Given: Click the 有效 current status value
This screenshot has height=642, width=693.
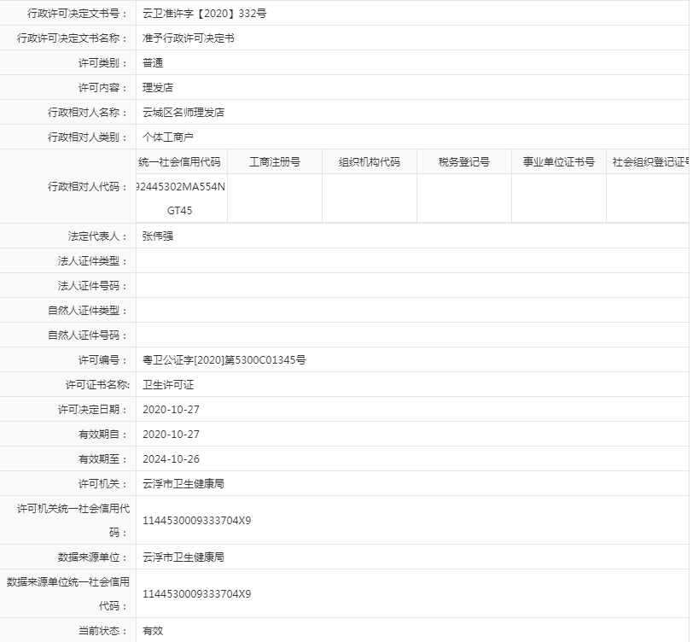Looking at the screenshot, I should tap(153, 631).
